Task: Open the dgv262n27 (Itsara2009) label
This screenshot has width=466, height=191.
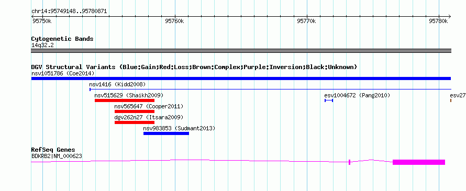Action: pyautogui.click(x=149, y=117)
